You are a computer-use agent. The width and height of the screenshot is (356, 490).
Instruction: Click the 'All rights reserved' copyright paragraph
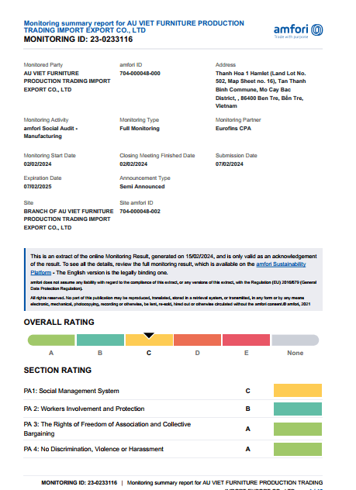pyautogui.click(x=171, y=301)
